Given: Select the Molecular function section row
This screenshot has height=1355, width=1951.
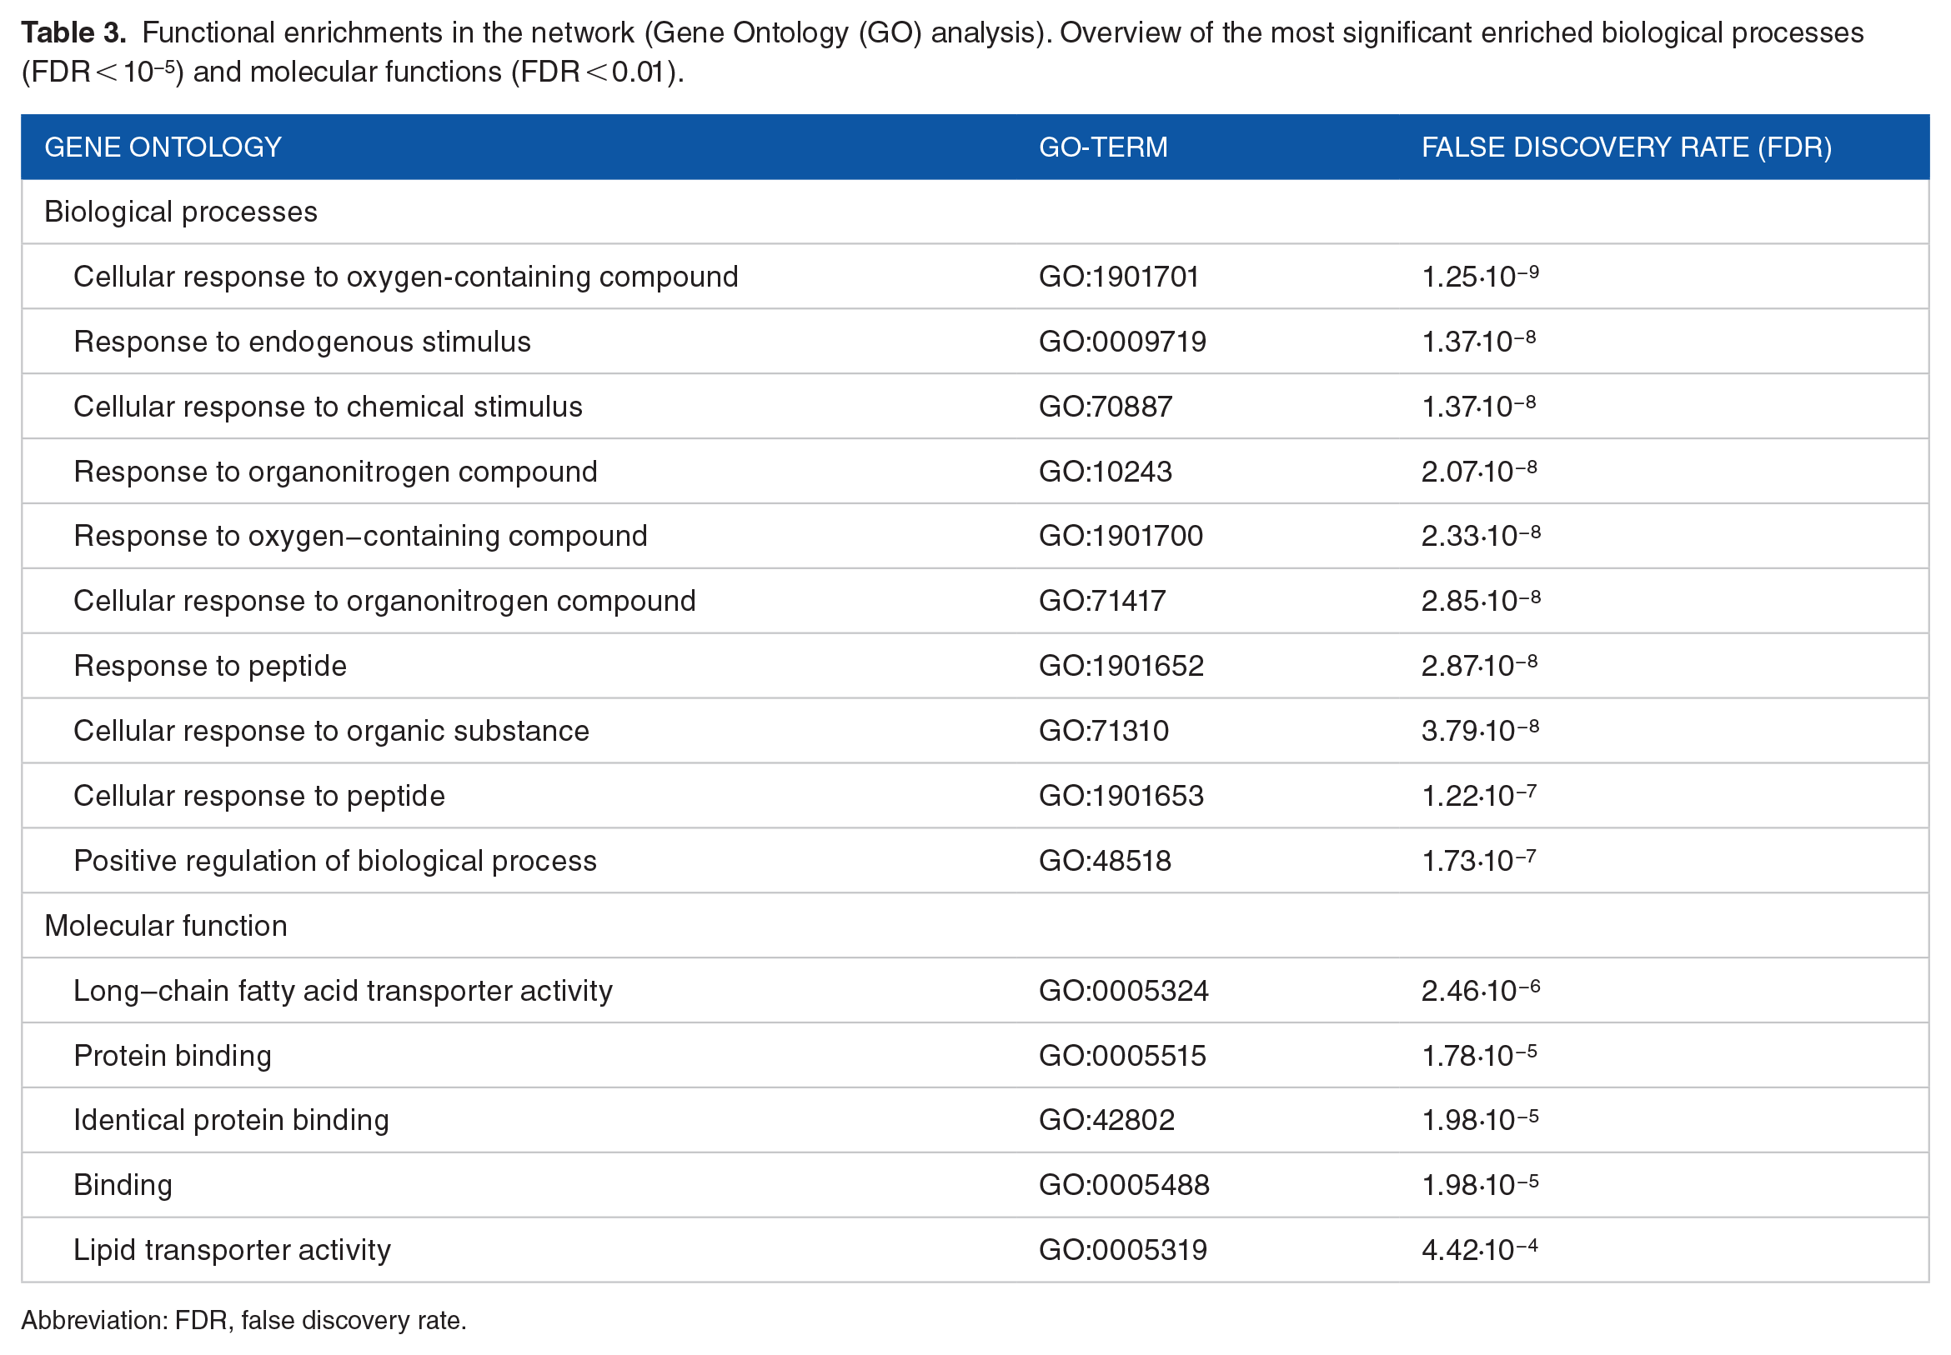Looking at the screenshot, I should (x=974, y=924).
